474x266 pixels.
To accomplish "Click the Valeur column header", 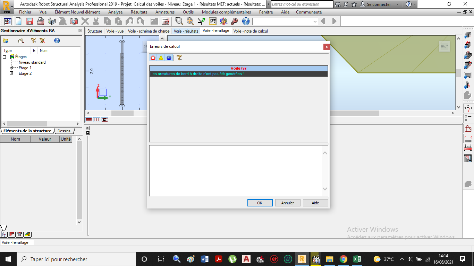I will (x=45, y=139).
